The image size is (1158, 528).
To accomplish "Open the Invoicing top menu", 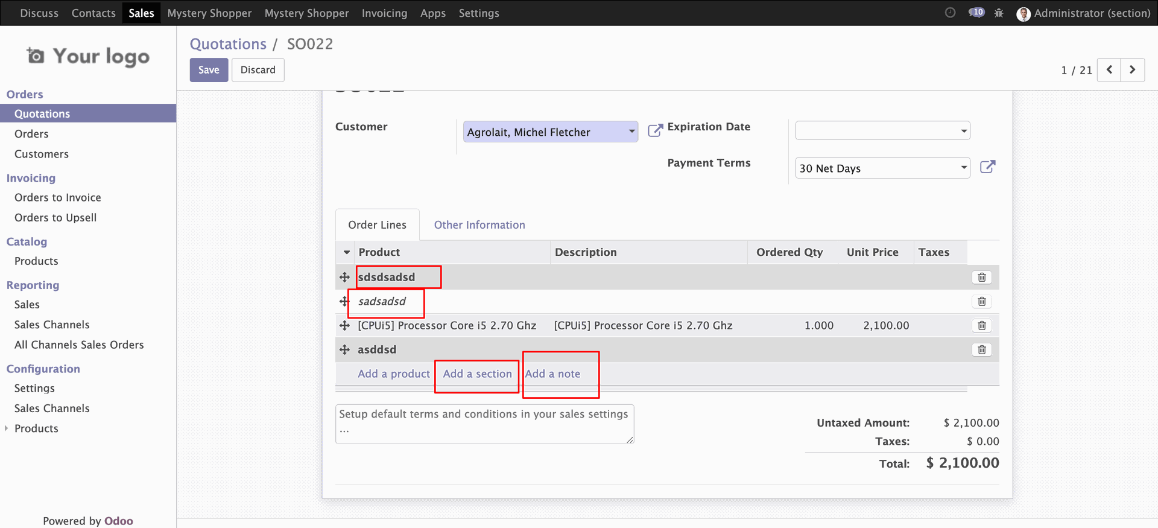I will [x=384, y=13].
